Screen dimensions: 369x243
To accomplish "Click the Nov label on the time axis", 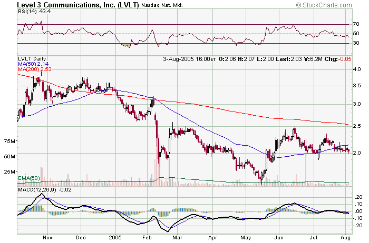I will 47,238.
